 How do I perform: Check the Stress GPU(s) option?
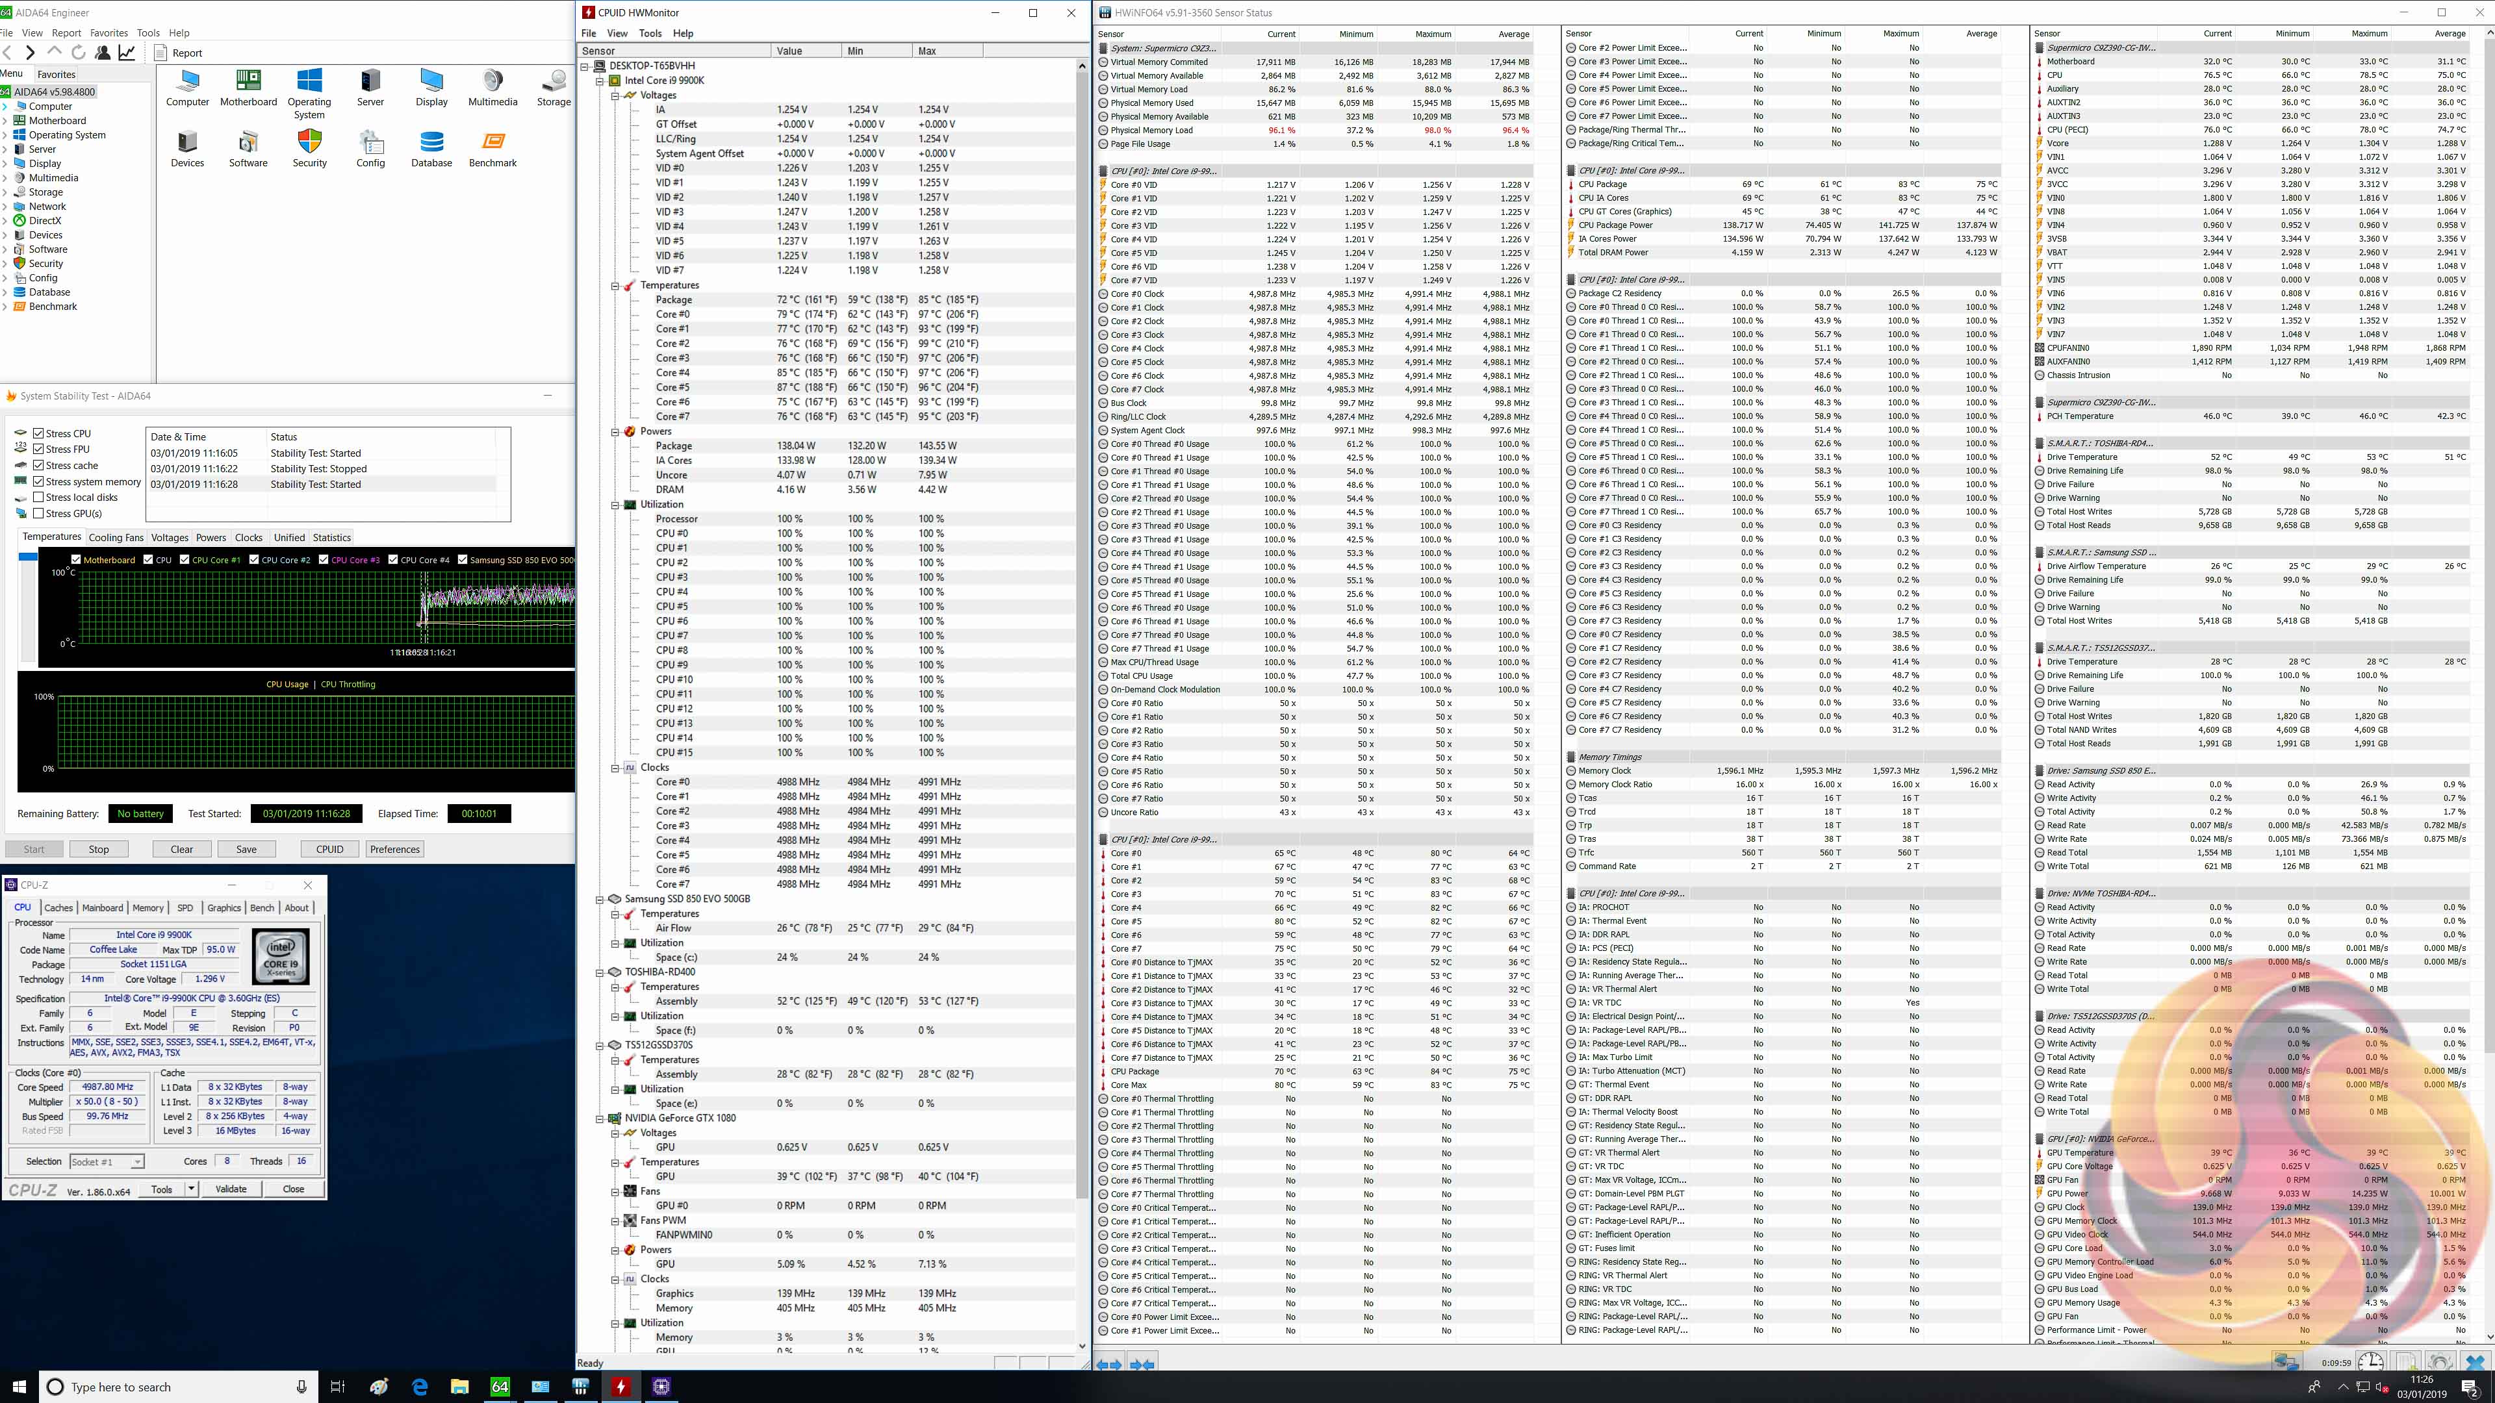tap(39, 513)
